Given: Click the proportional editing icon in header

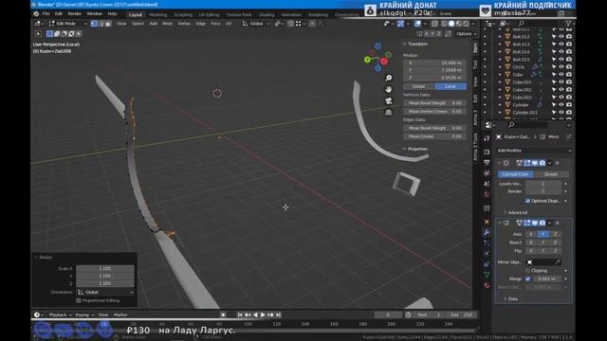Looking at the screenshot, I should [x=312, y=24].
